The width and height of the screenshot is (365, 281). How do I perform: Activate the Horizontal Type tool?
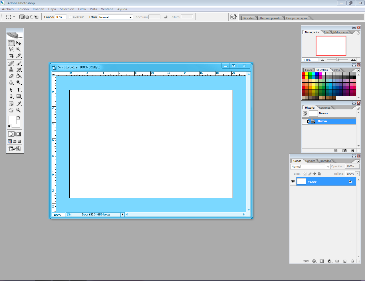click(x=19, y=90)
